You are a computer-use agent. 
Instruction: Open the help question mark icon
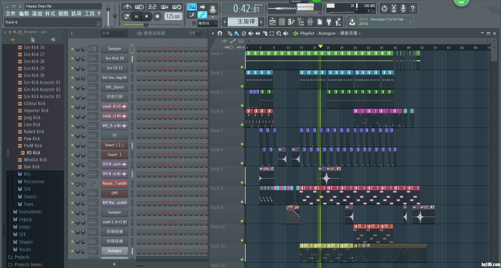point(413,9)
